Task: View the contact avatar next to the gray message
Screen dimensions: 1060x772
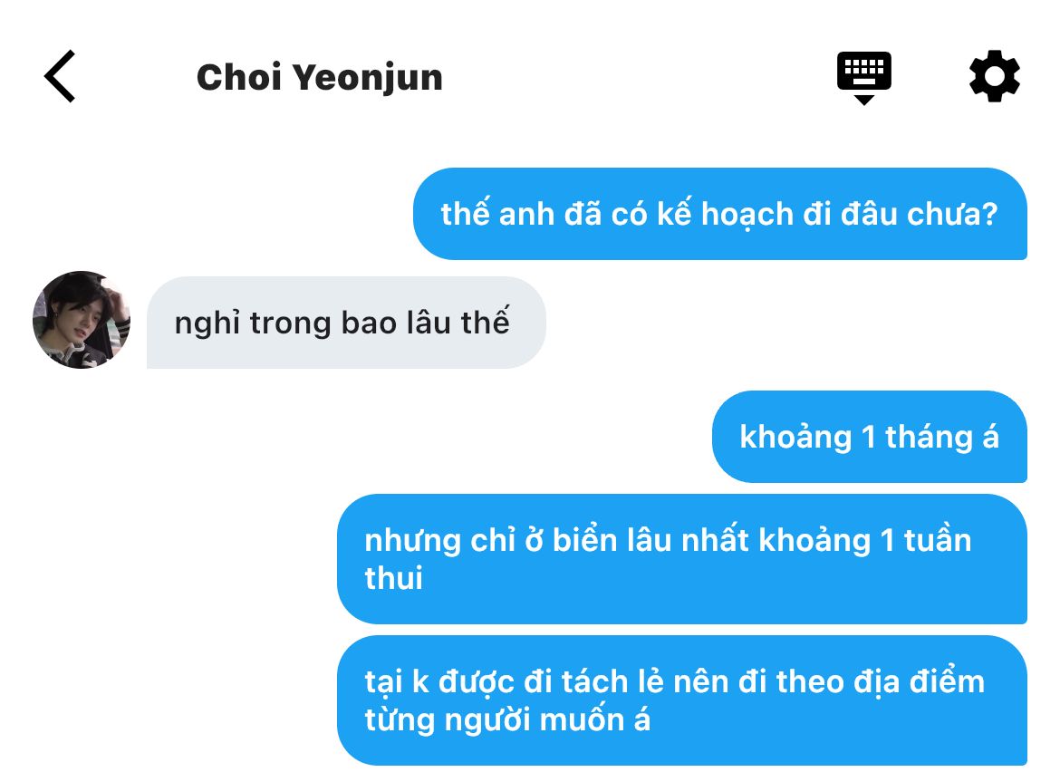Action: (x=82, y=320)
